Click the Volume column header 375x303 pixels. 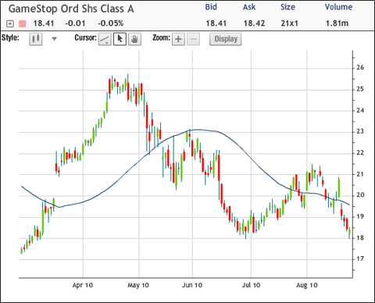click(x=338, y=7)
